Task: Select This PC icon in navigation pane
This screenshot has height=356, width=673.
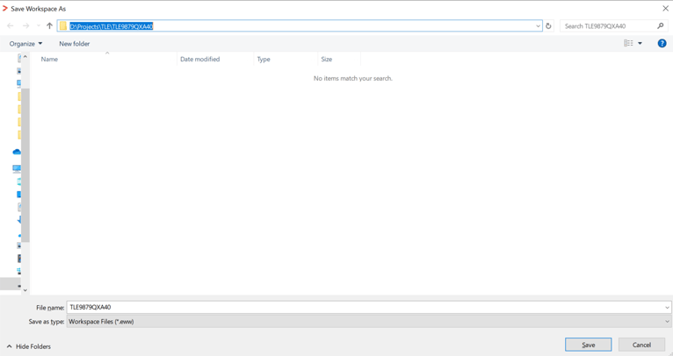Action: click(x=17, y=168)
